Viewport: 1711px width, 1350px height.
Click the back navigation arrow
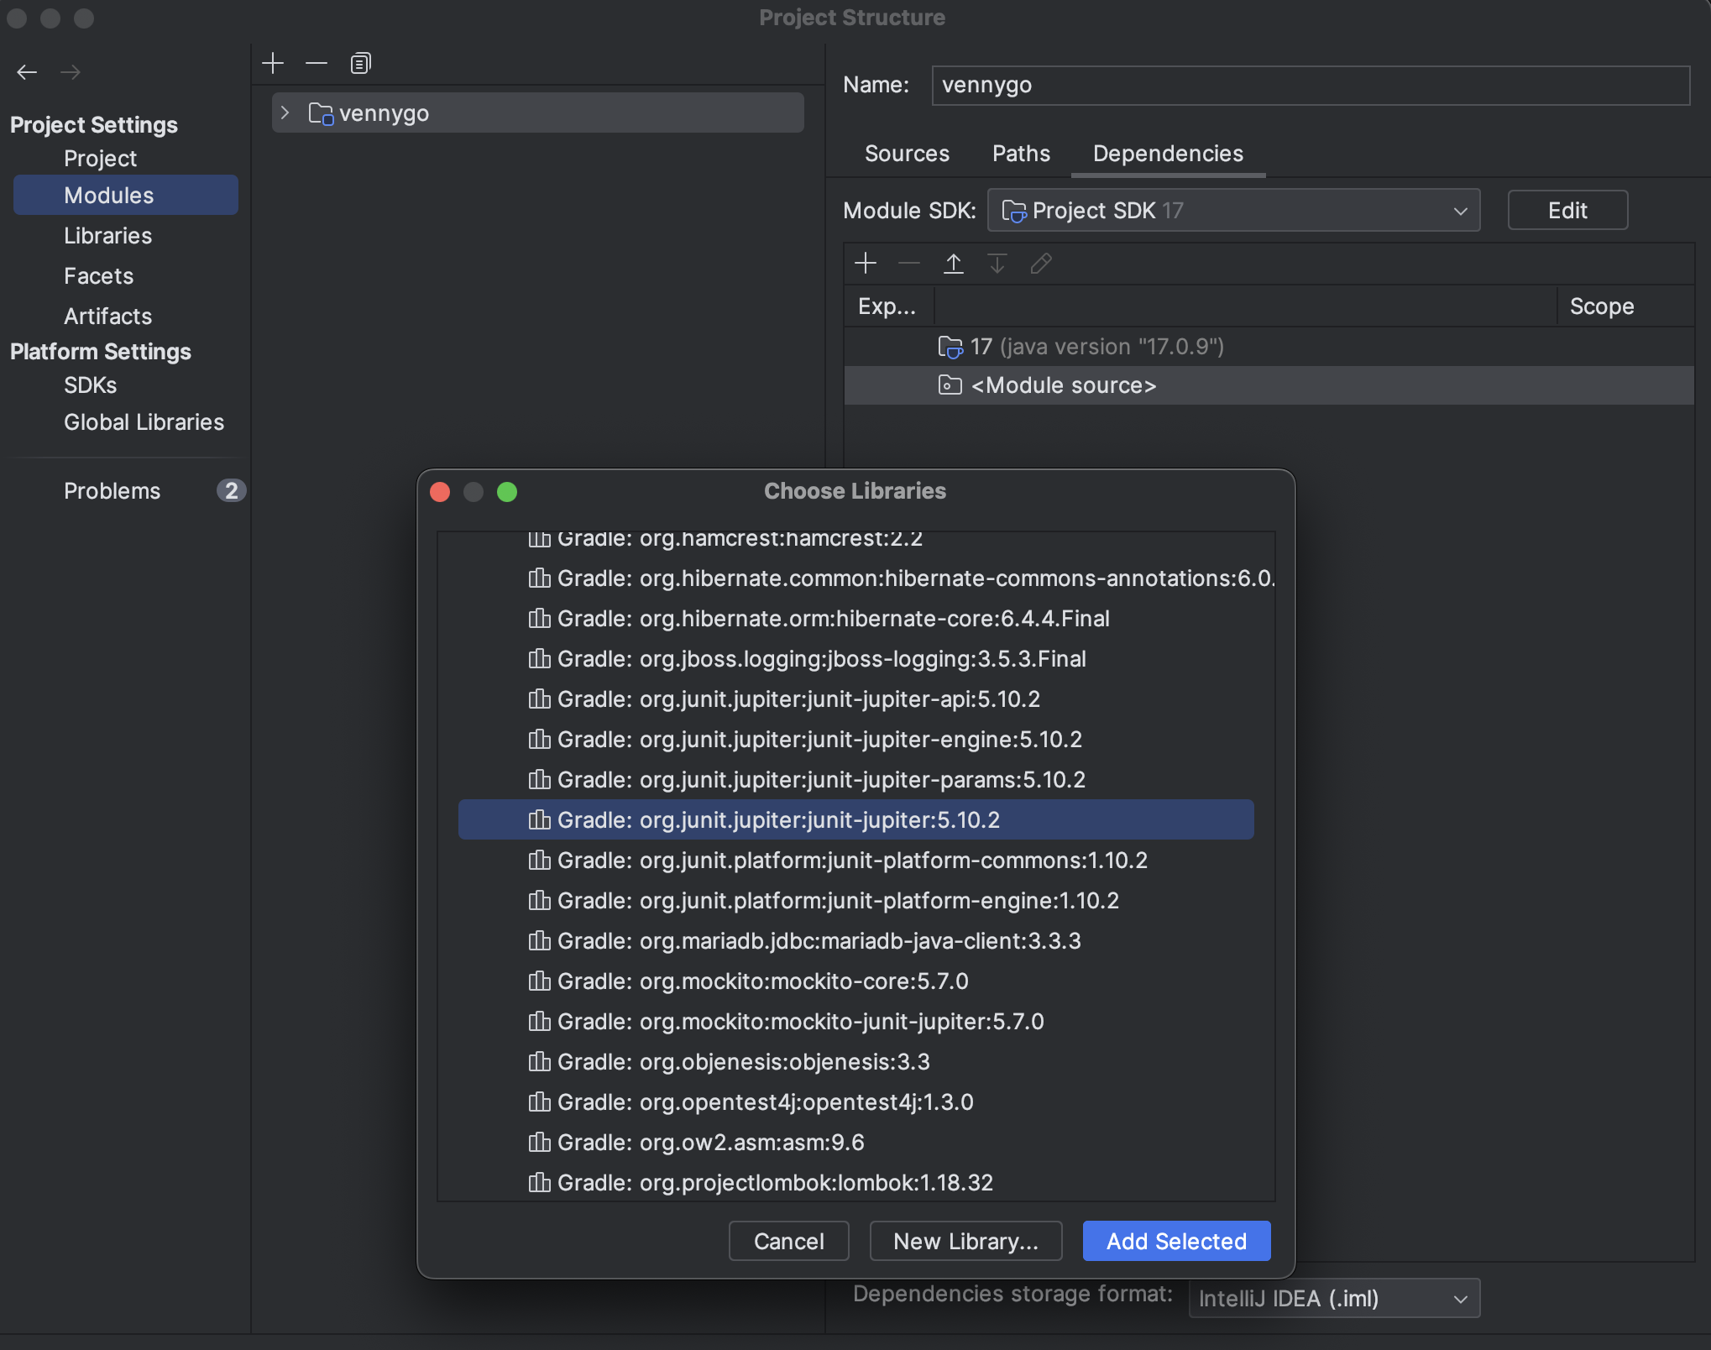(27, 72)
